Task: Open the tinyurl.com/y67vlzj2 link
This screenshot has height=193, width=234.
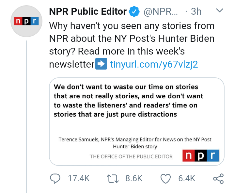Action: point(154,64)
